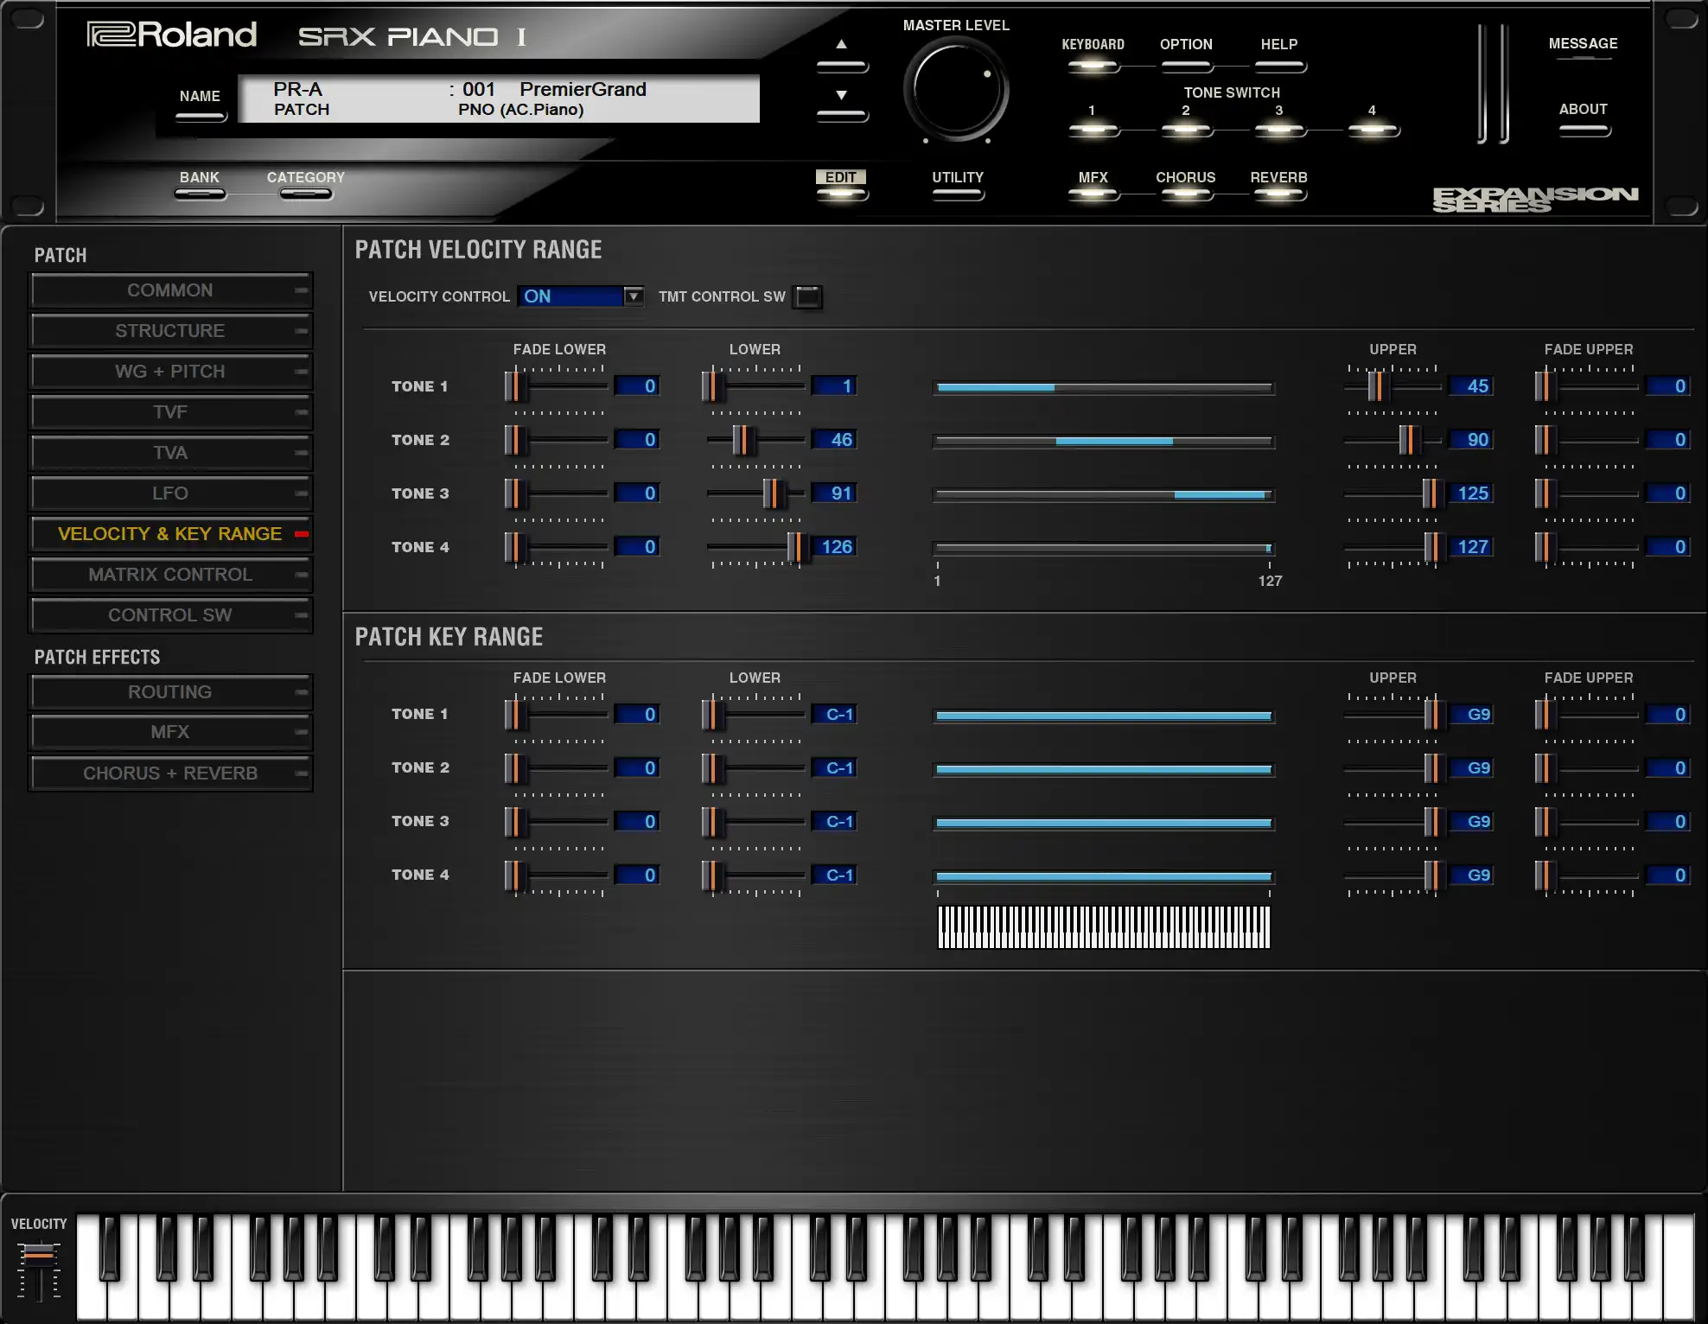1708x1324 pixels.
Task: Click the UTILITY button
Action: [x=958, y=193]
